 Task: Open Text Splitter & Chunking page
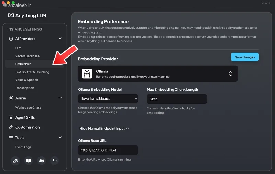(x=32, y=72)
